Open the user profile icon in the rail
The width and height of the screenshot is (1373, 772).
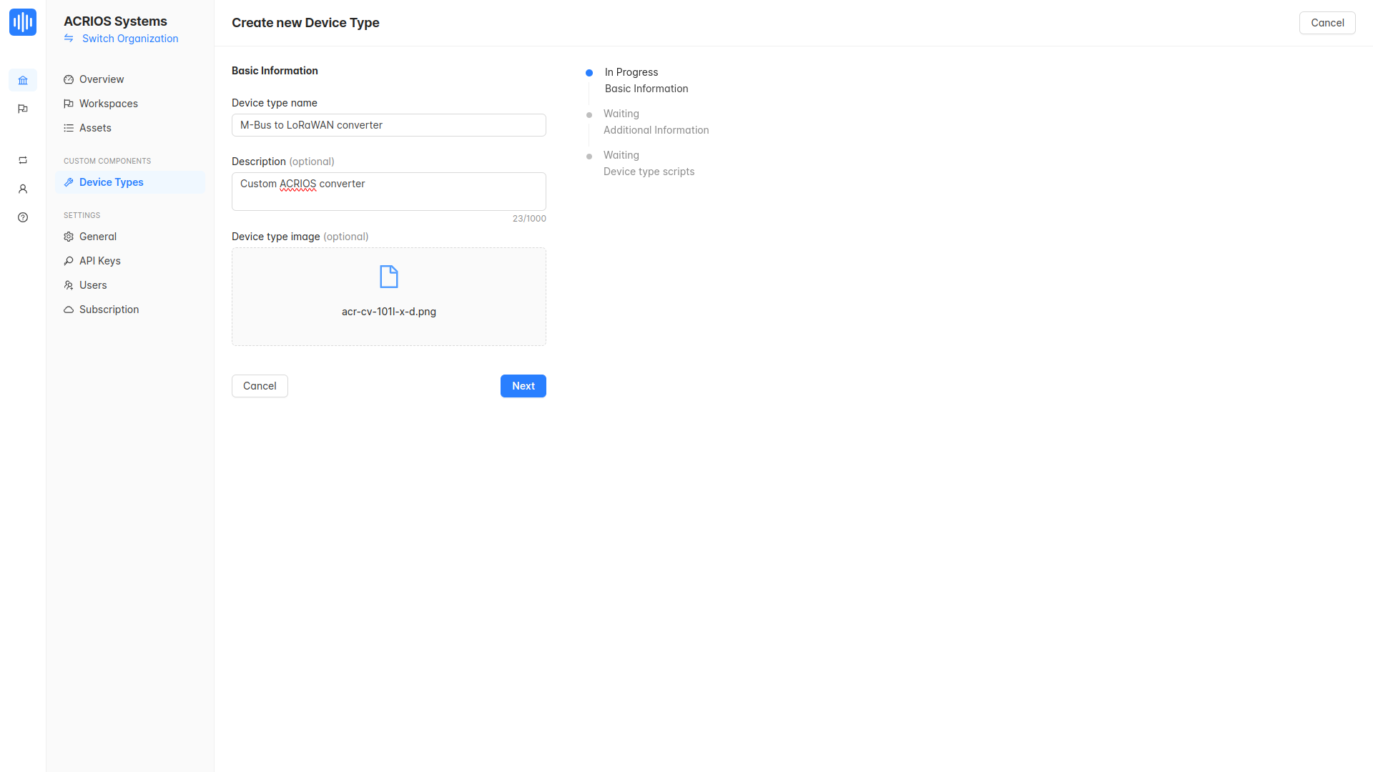click(x=23, y=189)
